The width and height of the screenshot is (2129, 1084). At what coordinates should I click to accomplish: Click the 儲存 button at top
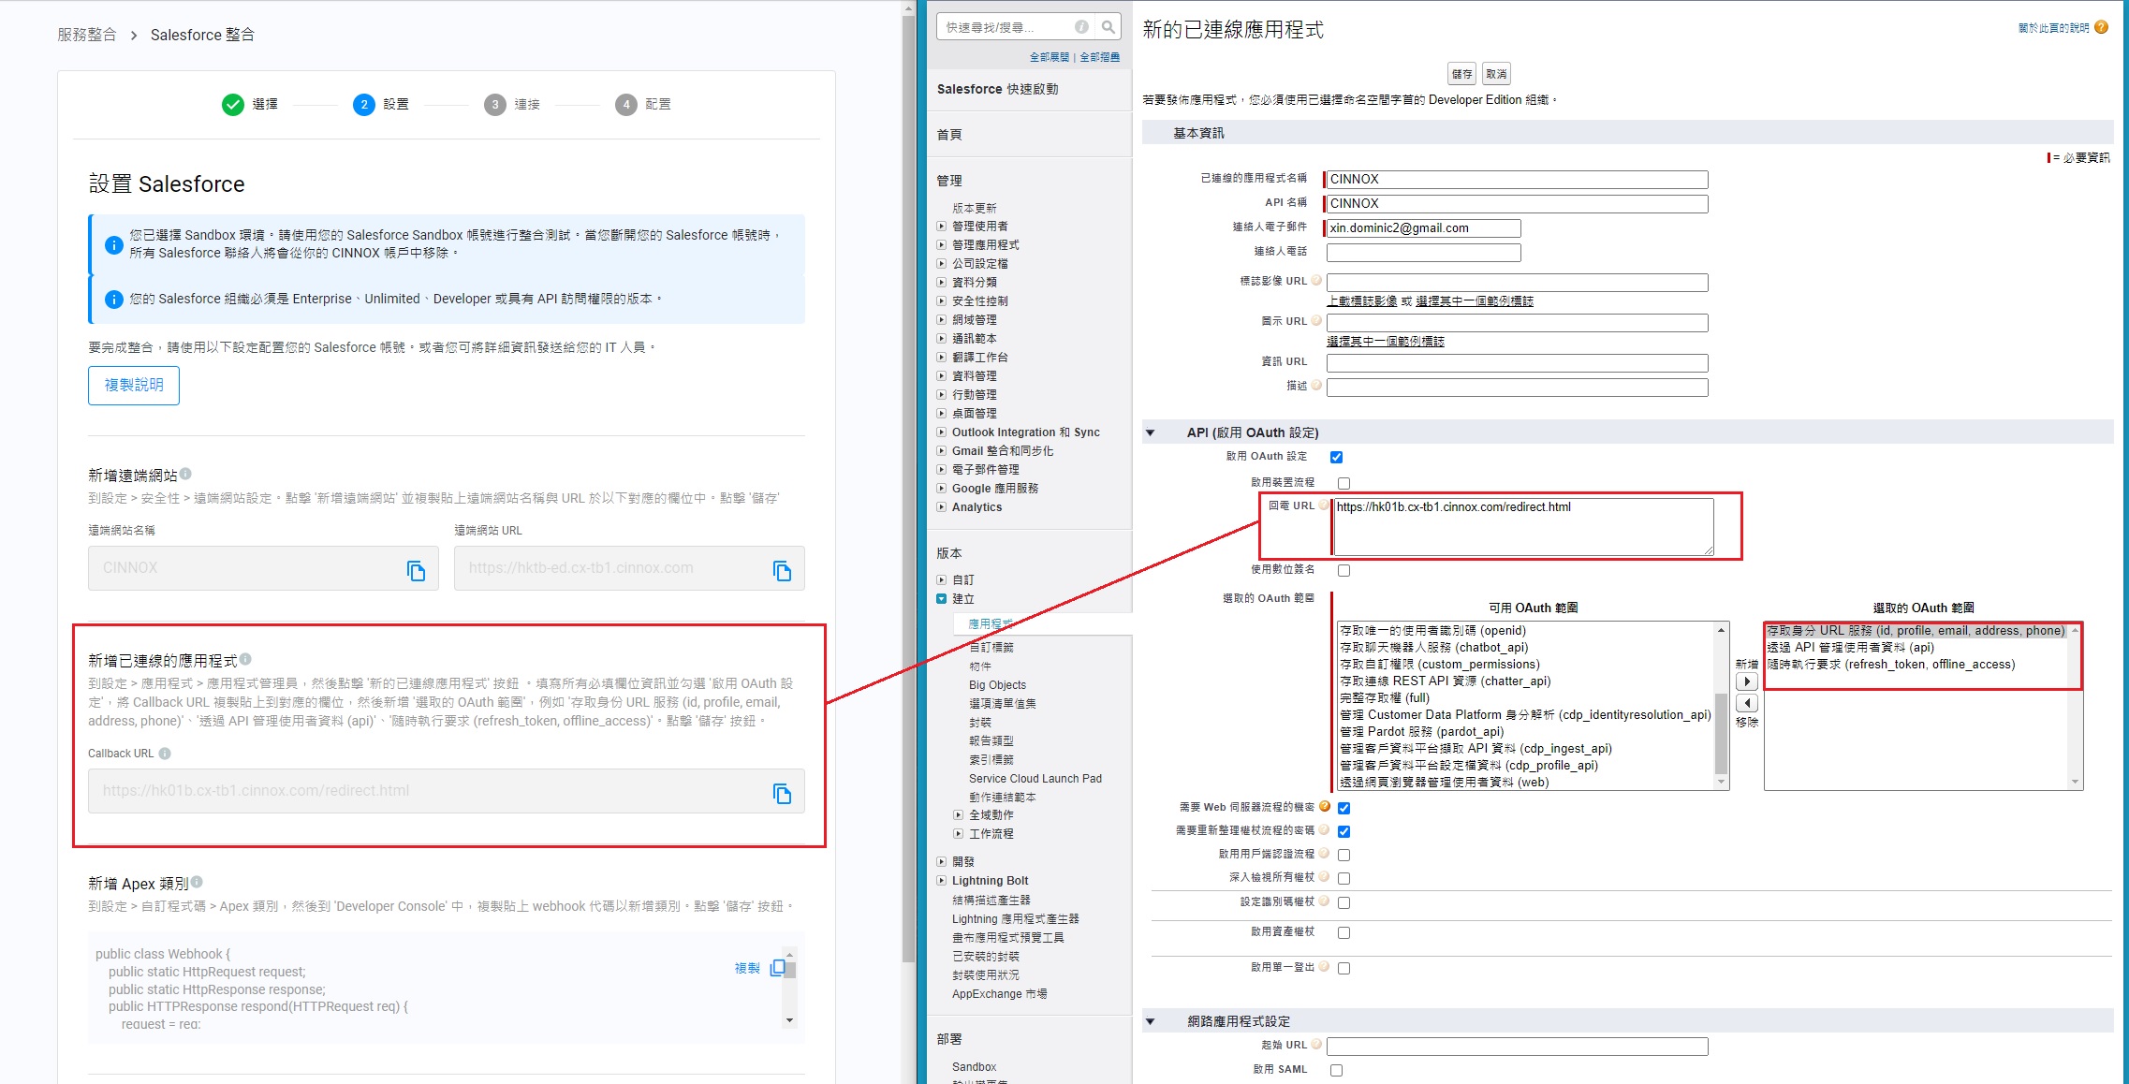[1461, 74]
